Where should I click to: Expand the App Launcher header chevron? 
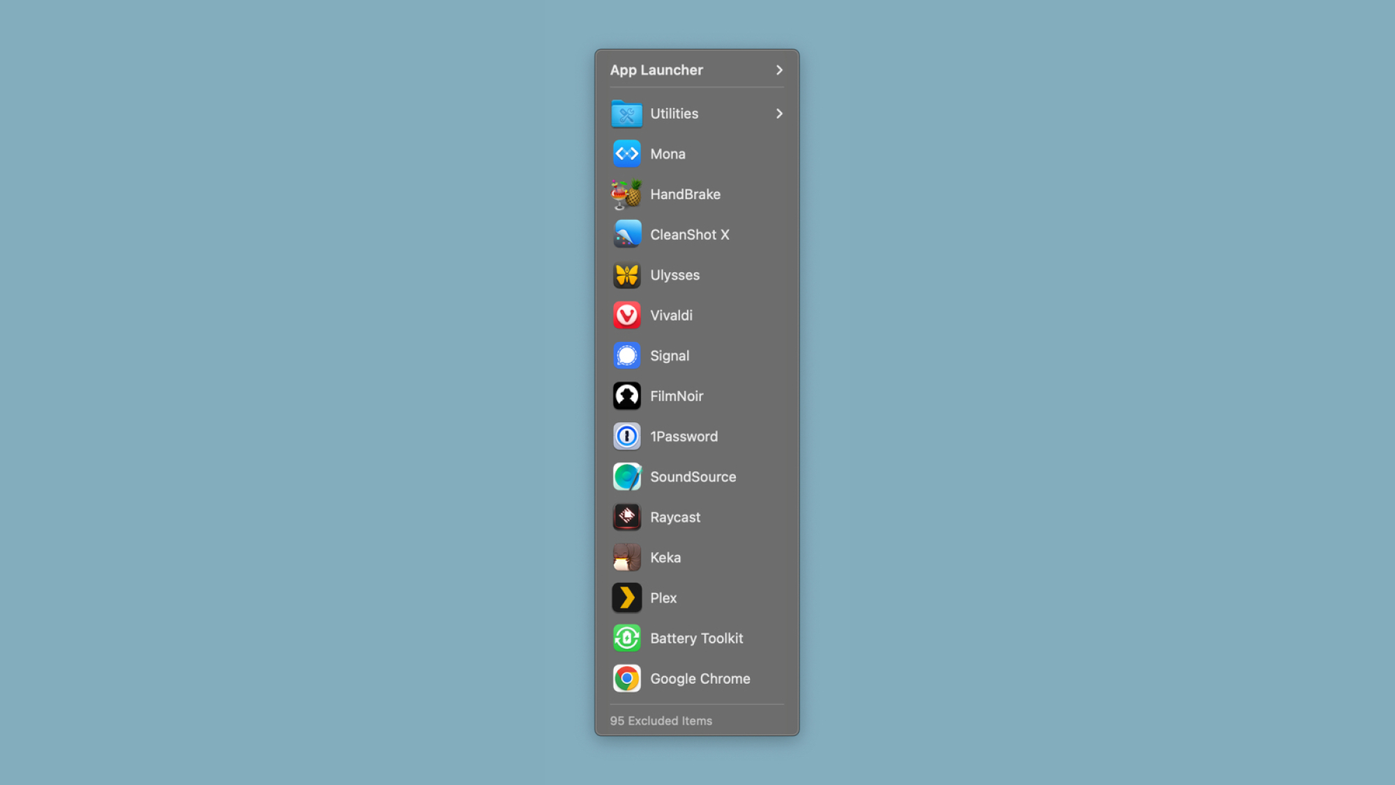click(x=779, y=70)
